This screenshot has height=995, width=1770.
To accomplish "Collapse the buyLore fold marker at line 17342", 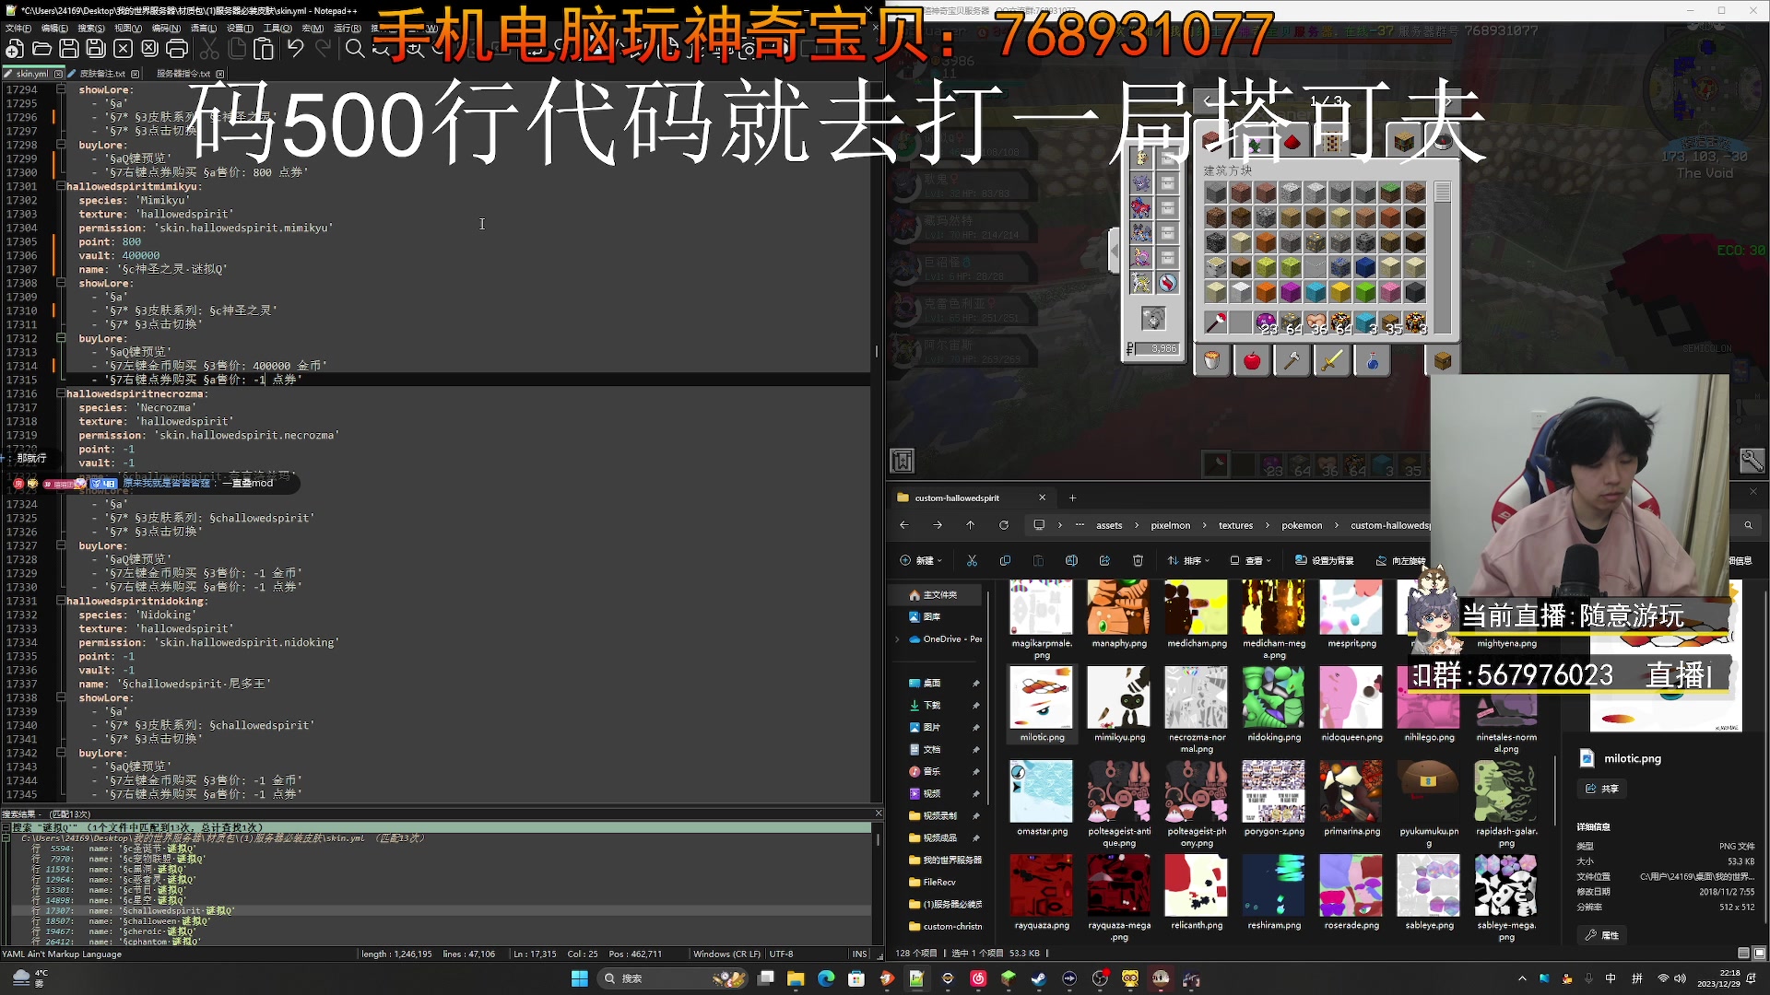I will (61, 753).
